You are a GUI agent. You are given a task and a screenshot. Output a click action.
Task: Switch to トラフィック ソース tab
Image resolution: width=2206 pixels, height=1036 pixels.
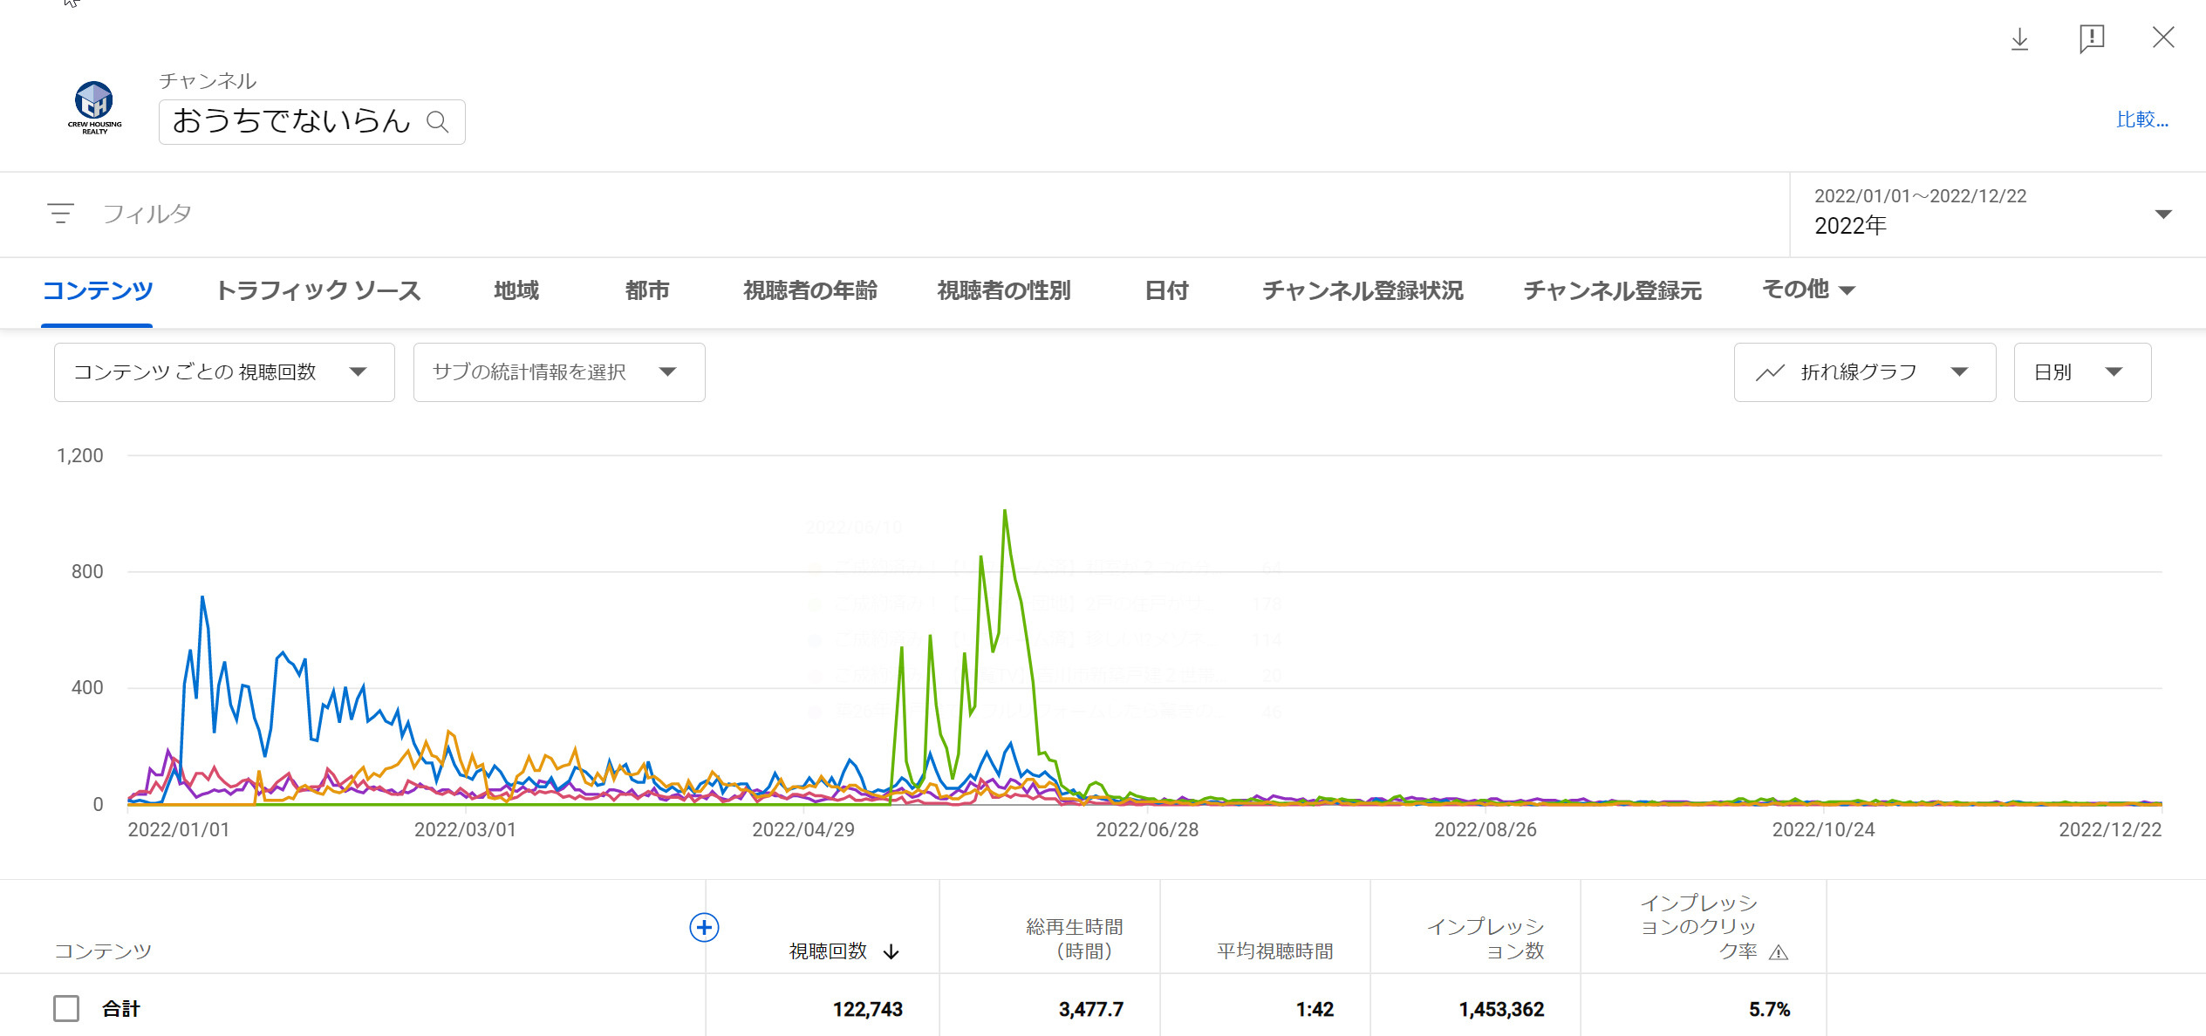pyautogui.click(x=318, y=290)
